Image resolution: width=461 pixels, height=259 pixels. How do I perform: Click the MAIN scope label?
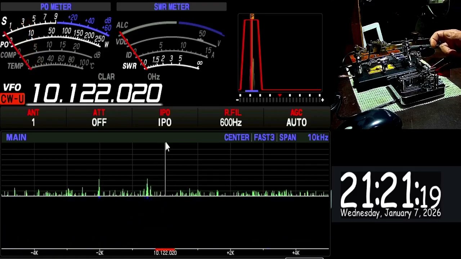pyautogui.click(x=16, y=137)
